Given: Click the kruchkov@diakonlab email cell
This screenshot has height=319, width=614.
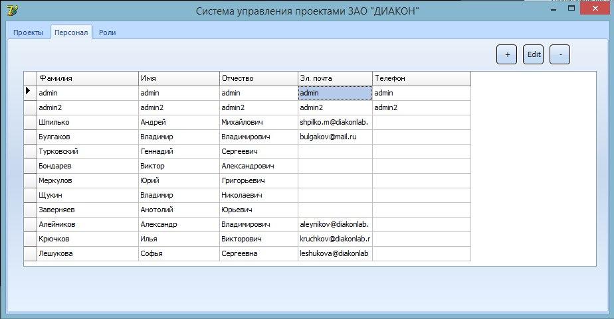Looking at the screenshot, I should click(x=335, y=239).
